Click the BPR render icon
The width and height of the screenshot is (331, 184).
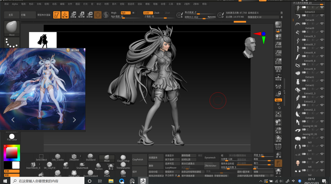coord(278,25)
